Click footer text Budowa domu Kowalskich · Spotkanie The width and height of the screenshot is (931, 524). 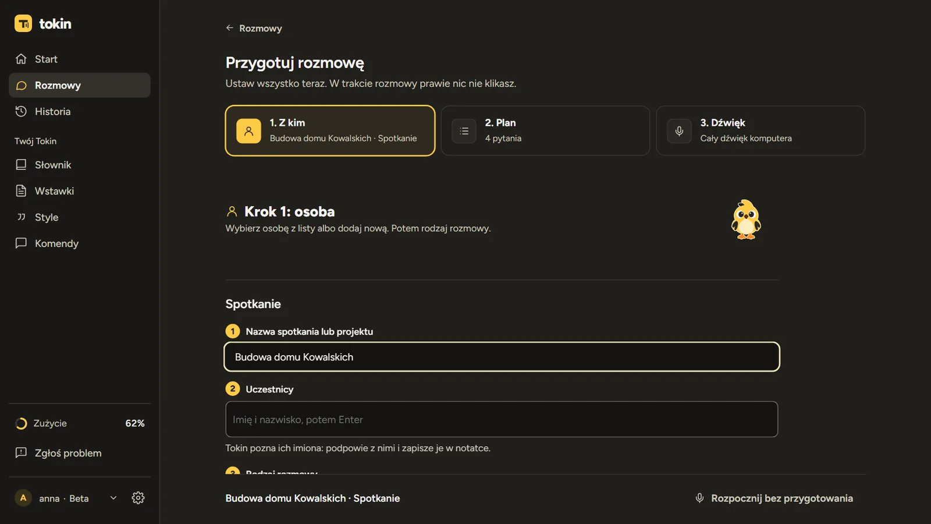pyautogui.click(x=313, y=498)
